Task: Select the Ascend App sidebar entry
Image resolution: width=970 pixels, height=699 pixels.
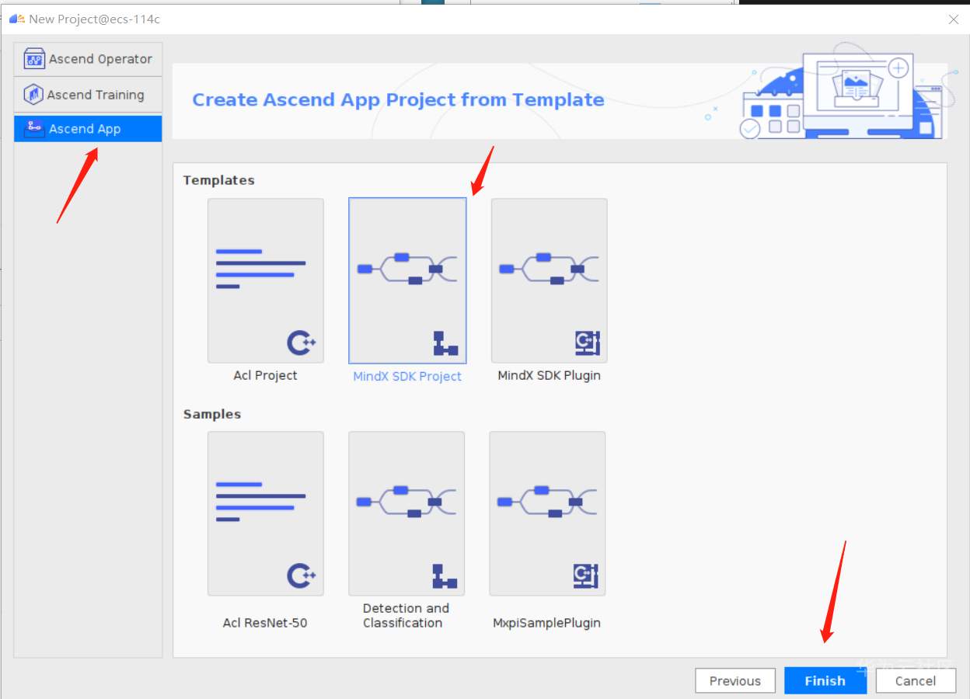Action: (88, 129)
